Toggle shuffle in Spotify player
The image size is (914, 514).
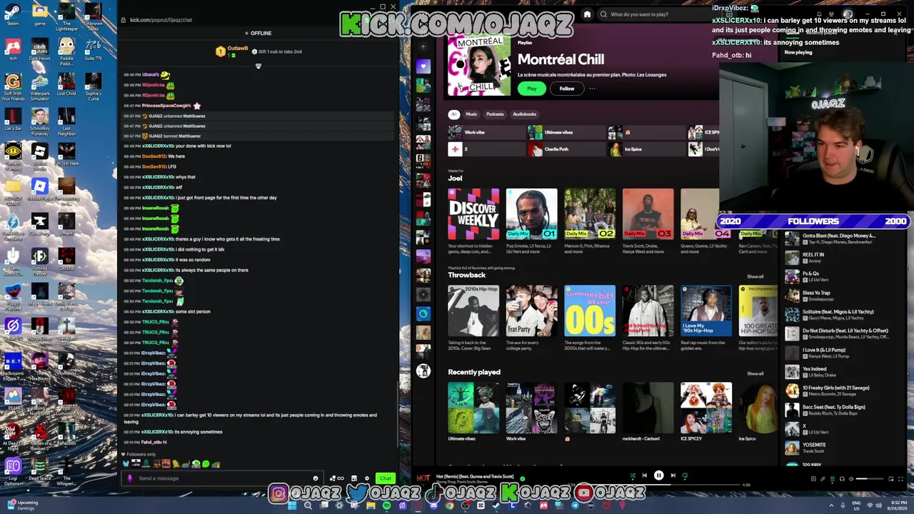[633, 475]
